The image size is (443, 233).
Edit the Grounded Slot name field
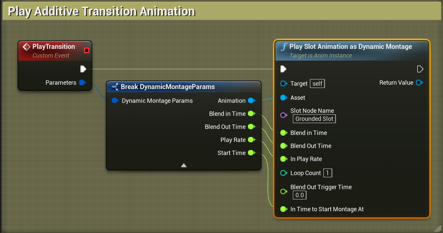click(x=314, y=119)
